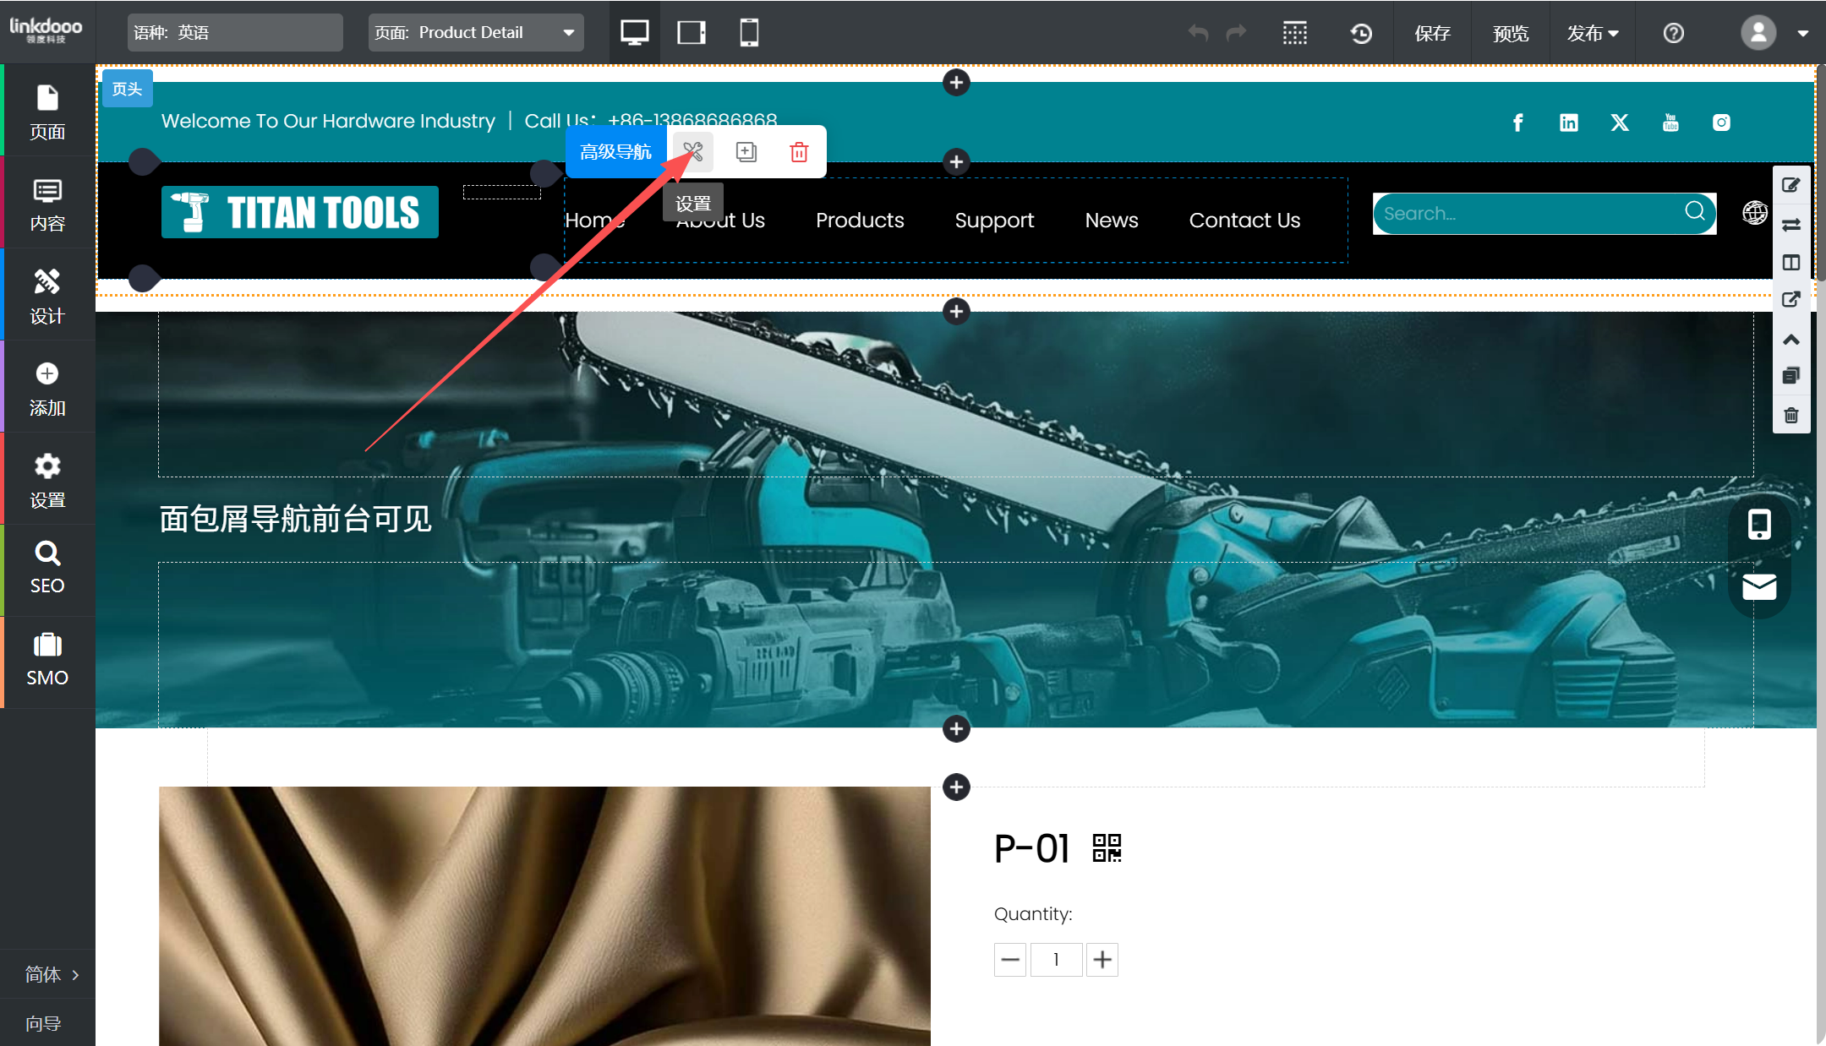Open the page selector dropdown Product Detail

[476, 33]
